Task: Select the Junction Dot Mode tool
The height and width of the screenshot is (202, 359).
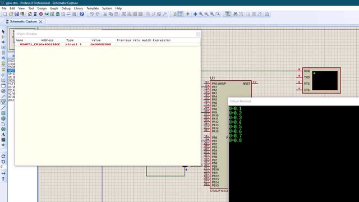Action: point(3,42)
